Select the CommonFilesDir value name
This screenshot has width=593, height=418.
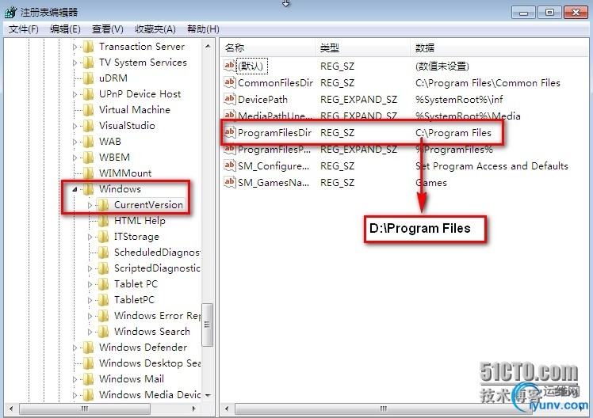pos(275,82)
